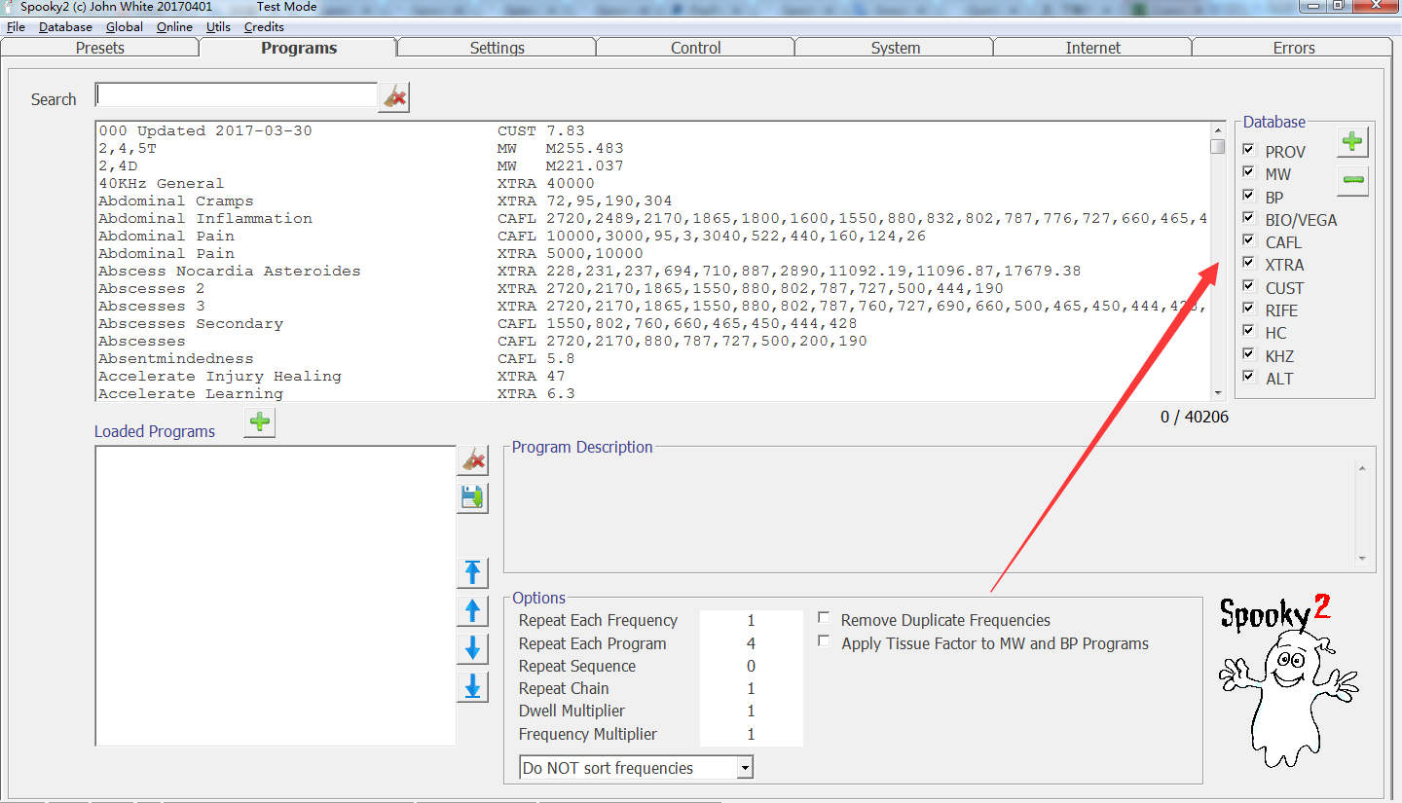The width and height of the screenshot is (1402, 803).
Task: Open the Database menu
Action: pyautogui.click(x=65, y=26)
